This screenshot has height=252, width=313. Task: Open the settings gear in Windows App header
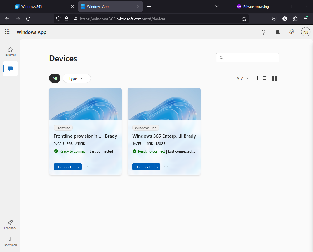(x=292, y=32)
